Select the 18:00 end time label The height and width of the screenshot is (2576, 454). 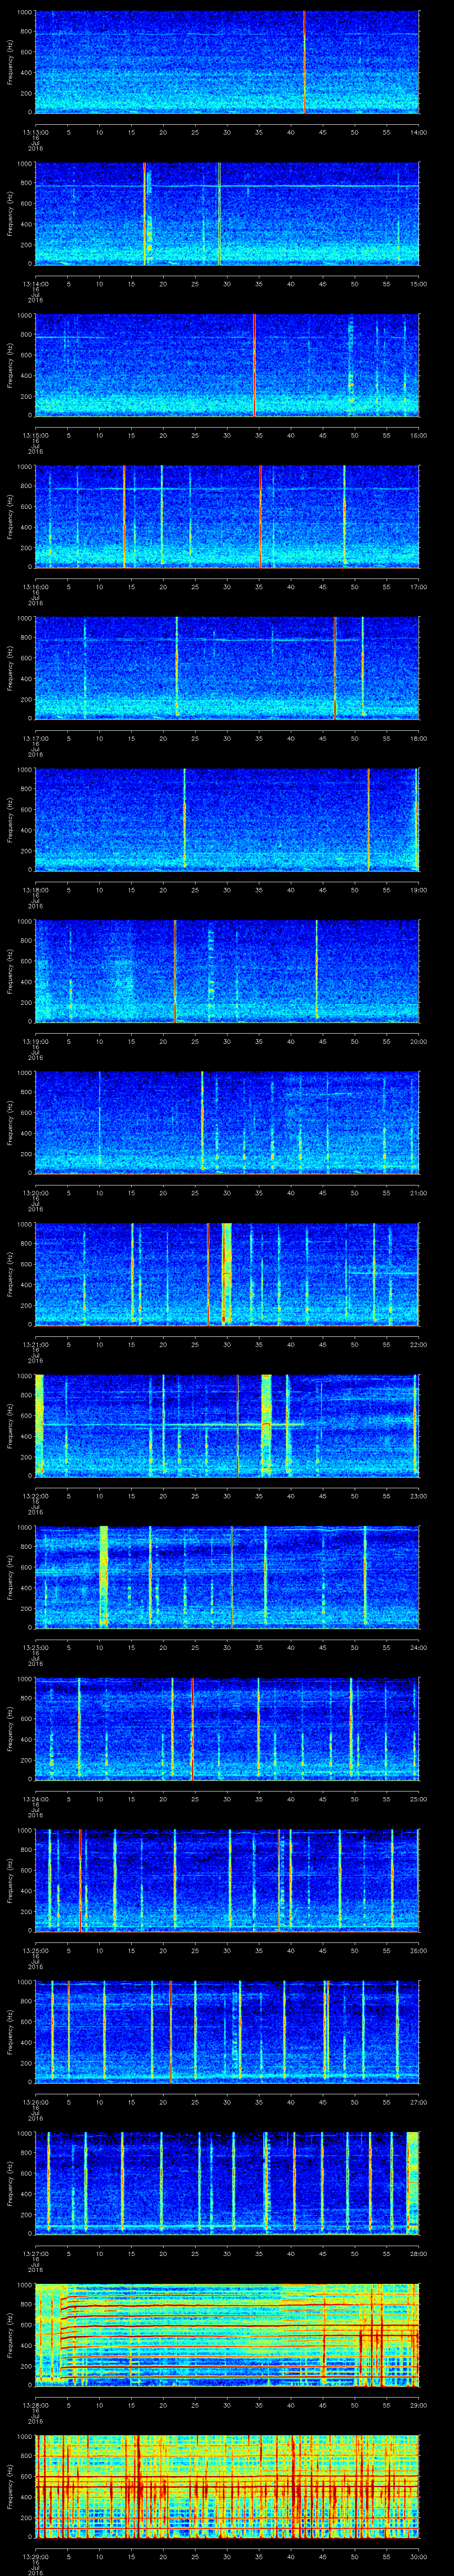tap(418, 738)
